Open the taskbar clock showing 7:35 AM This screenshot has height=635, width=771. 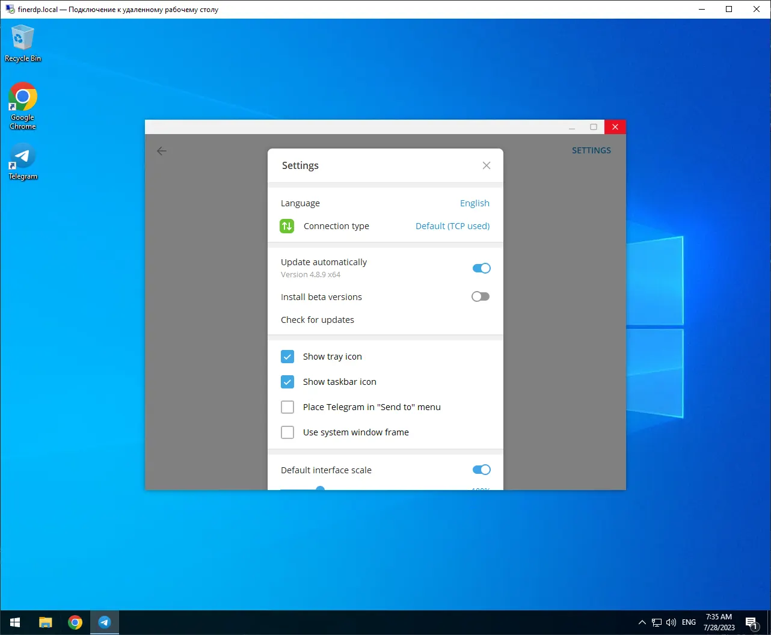719,622
